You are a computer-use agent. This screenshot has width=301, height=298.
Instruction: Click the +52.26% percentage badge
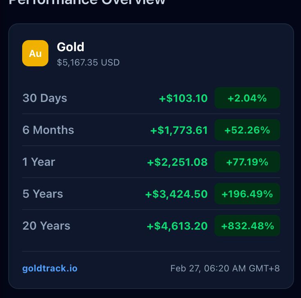pos(247,130)
